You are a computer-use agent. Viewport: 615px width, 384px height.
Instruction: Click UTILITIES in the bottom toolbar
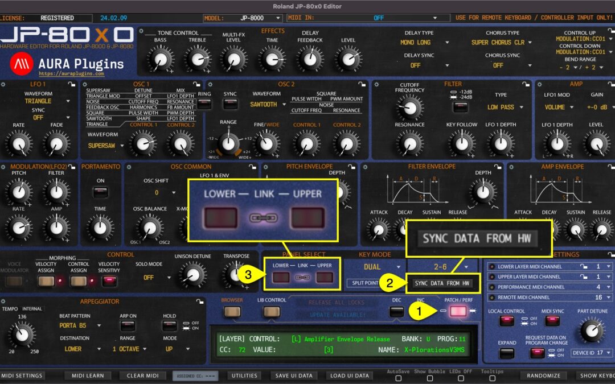tap(244, 375)
